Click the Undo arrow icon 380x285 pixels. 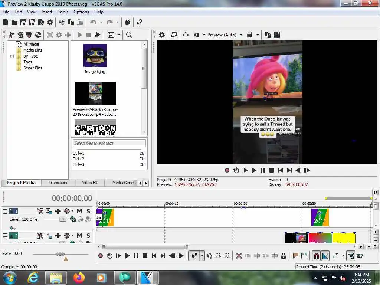click(93, 23)
